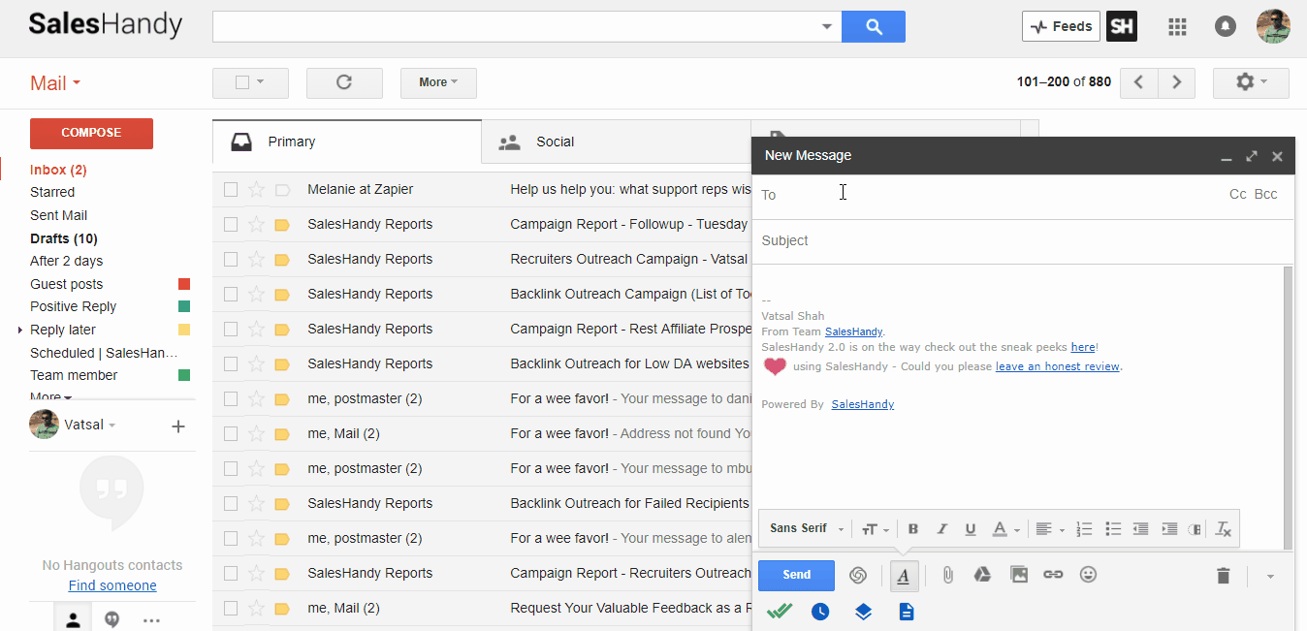
Task: Add Cc recipients
Action: click(1237, 194)
